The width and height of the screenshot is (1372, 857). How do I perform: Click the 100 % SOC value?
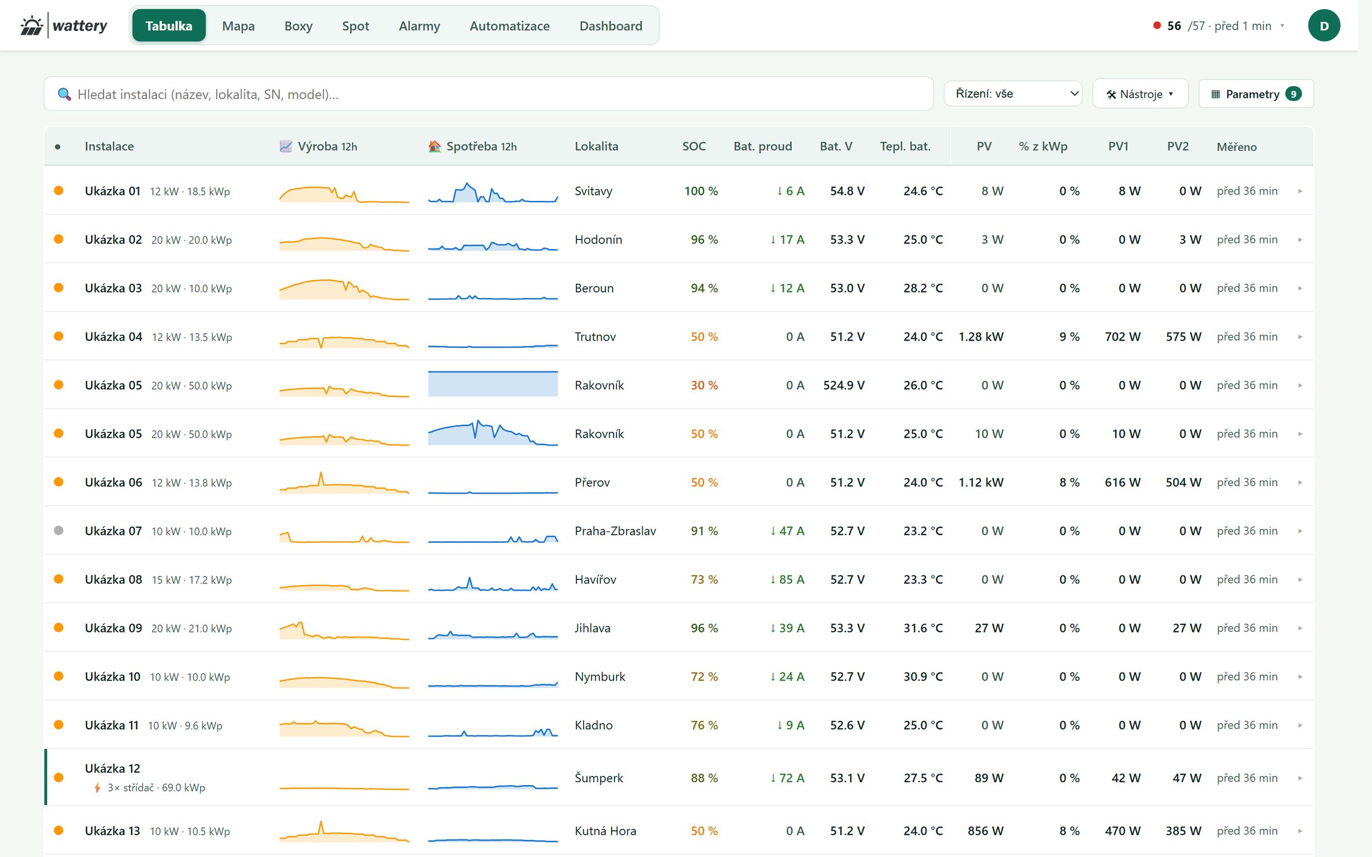pyautogui.click(x=701, y=191)
